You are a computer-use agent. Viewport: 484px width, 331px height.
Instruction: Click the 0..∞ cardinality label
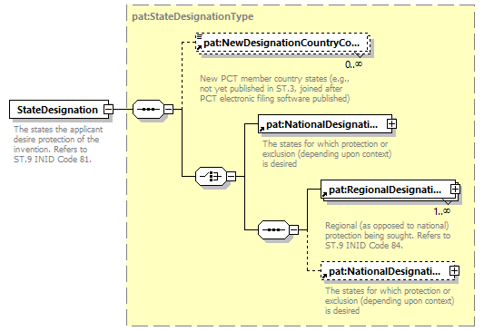click(x=354, y=64)
